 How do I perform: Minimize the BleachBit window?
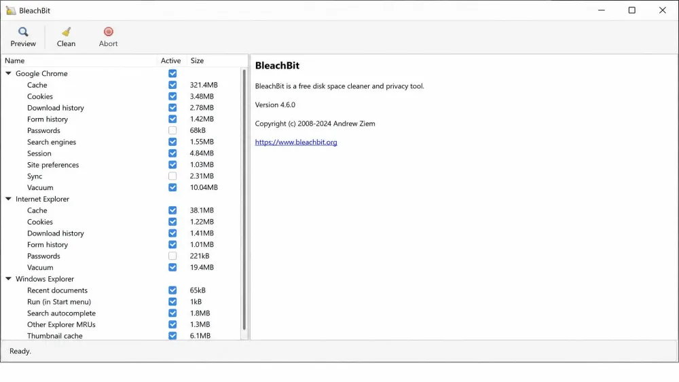click(x=602, y=10)
